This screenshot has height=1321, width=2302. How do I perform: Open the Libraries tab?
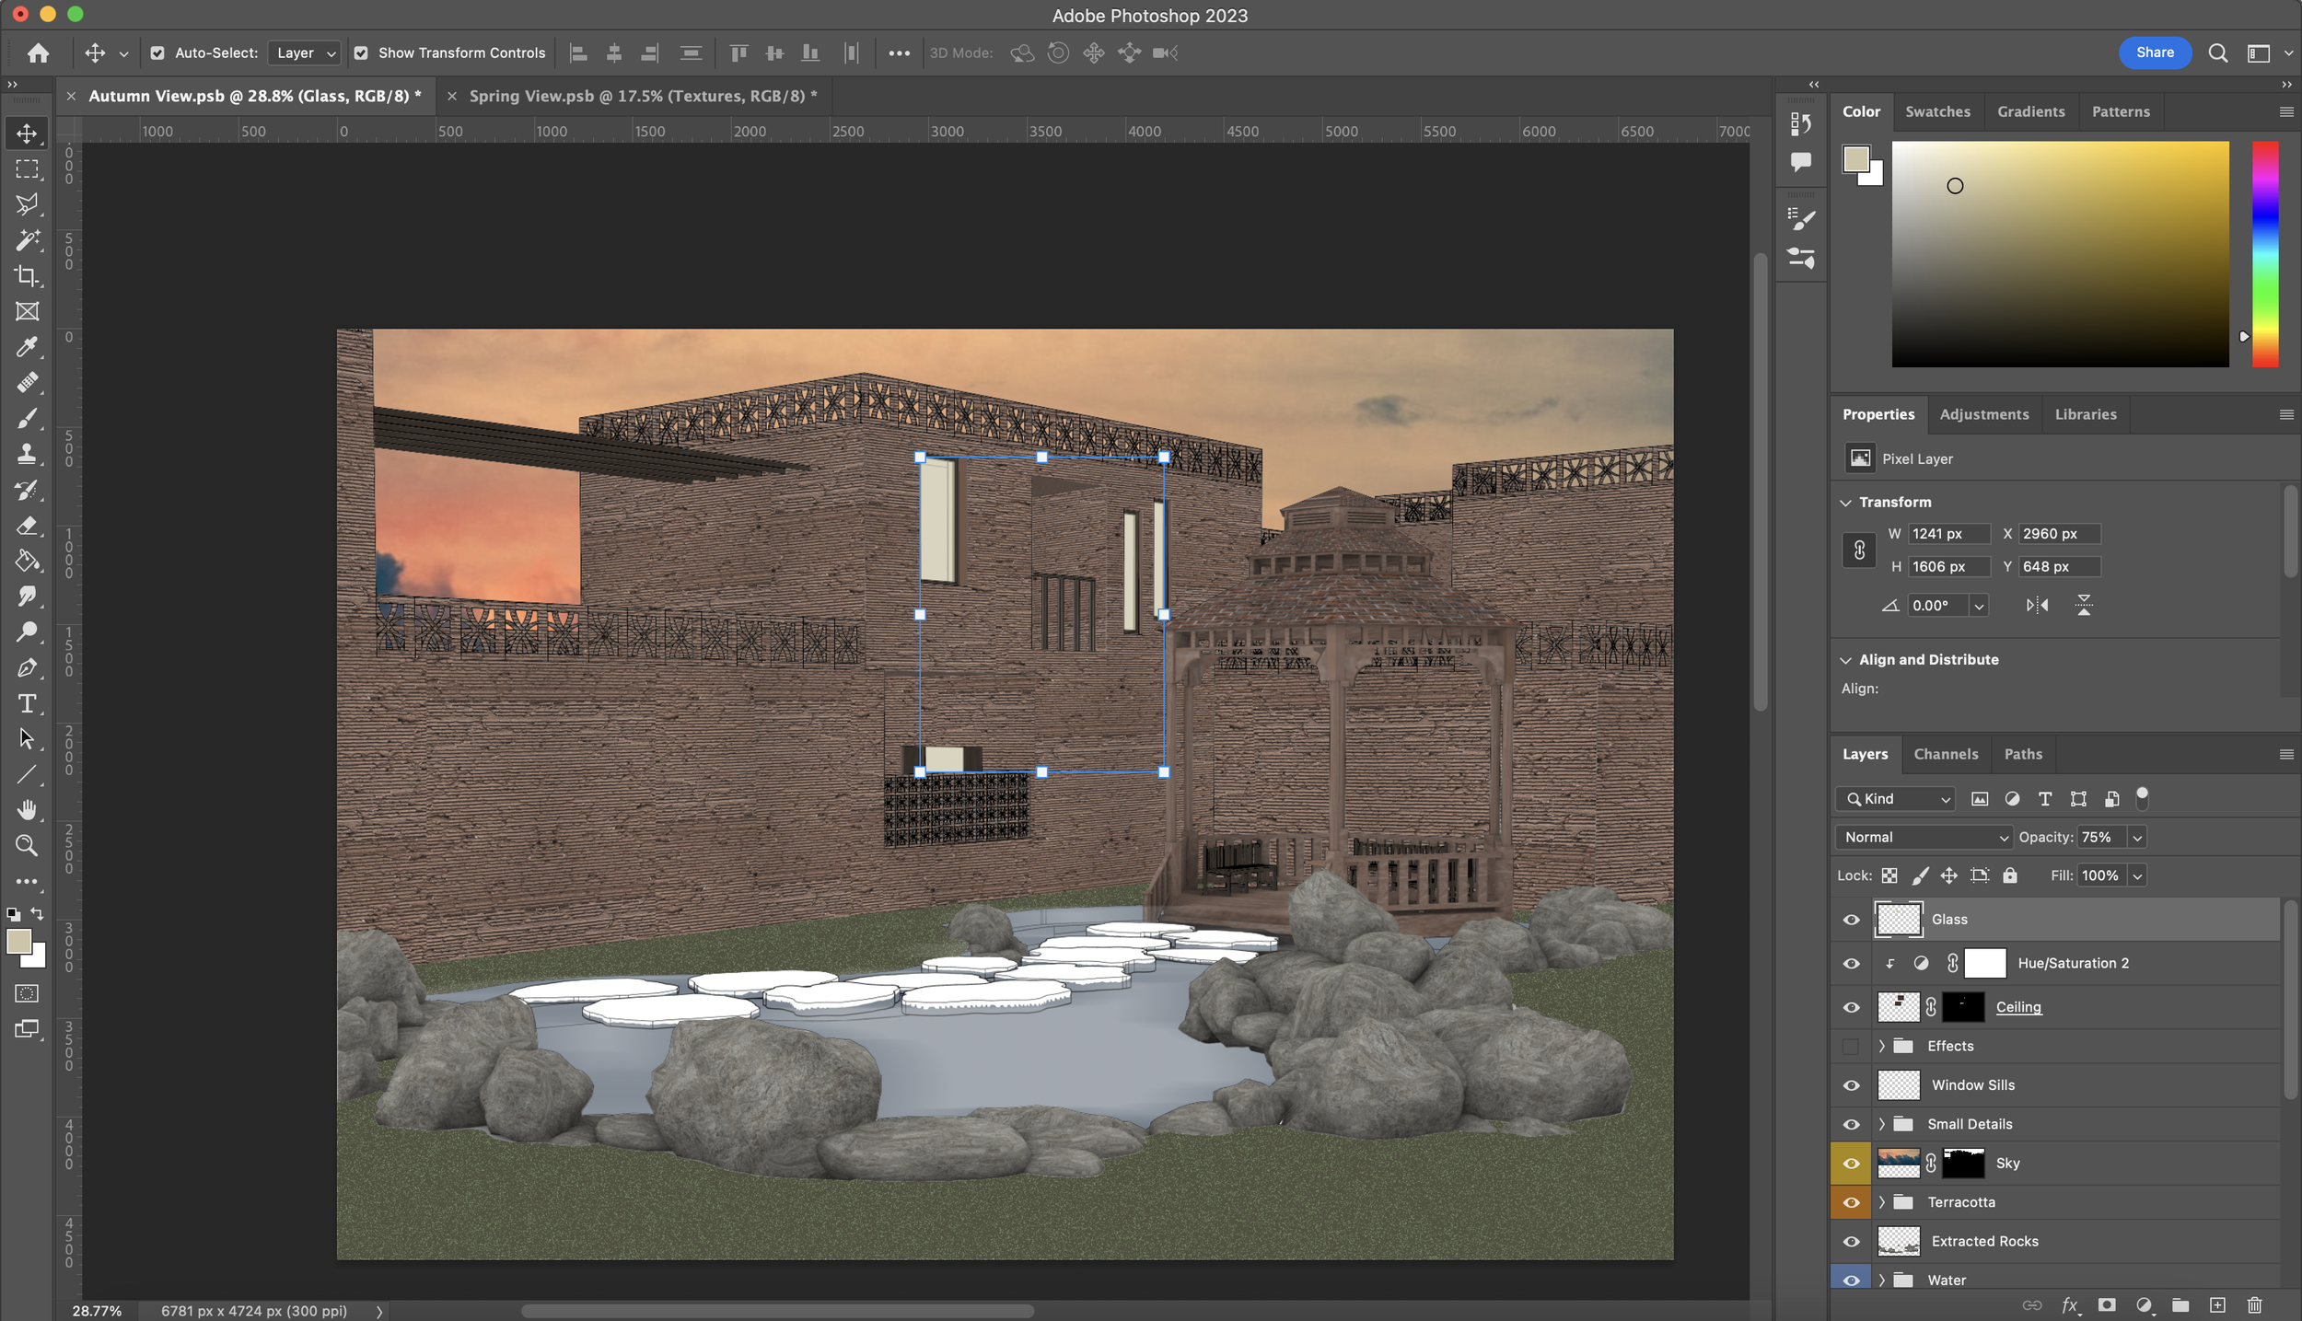[2085, 414]
